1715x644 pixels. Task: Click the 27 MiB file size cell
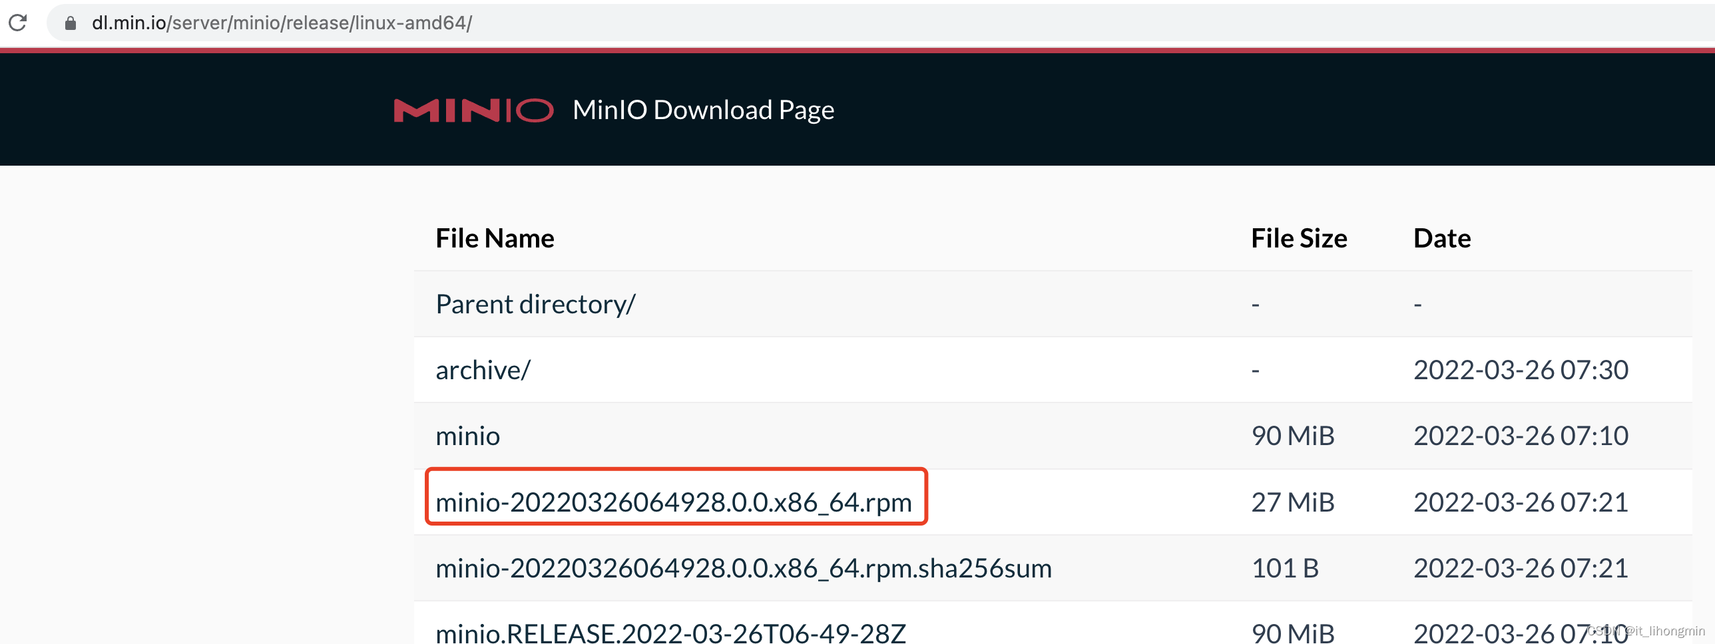coord(1293,502)
